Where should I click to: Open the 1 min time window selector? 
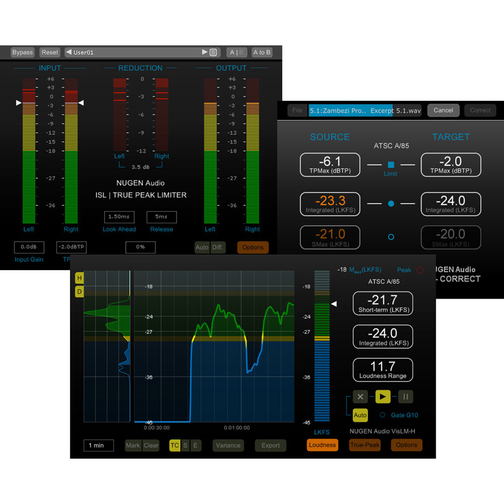point(98,446)
